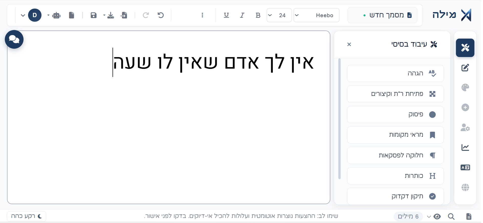Select the פיסוק punctuation option

pyautogui.click(x=395, y=114)
